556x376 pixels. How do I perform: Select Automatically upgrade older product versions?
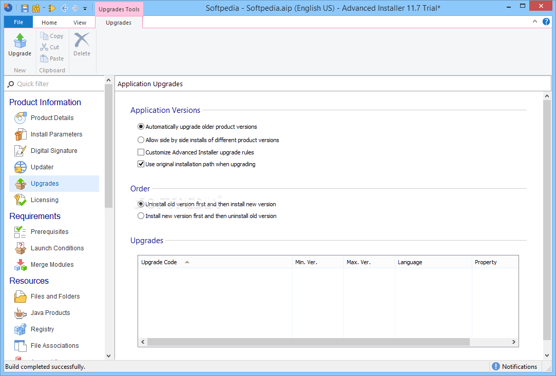coord(141,127)
